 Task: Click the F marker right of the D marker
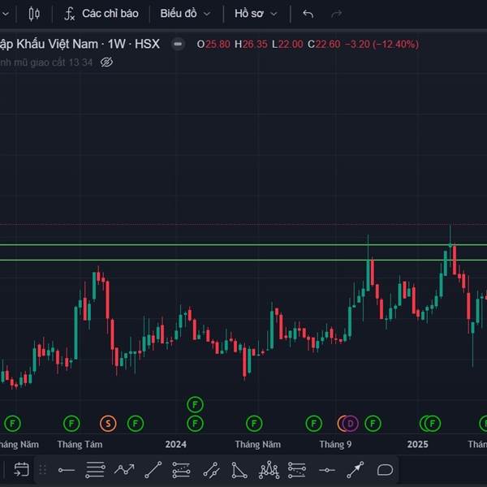pyautogui.click(x=373, y=424)
